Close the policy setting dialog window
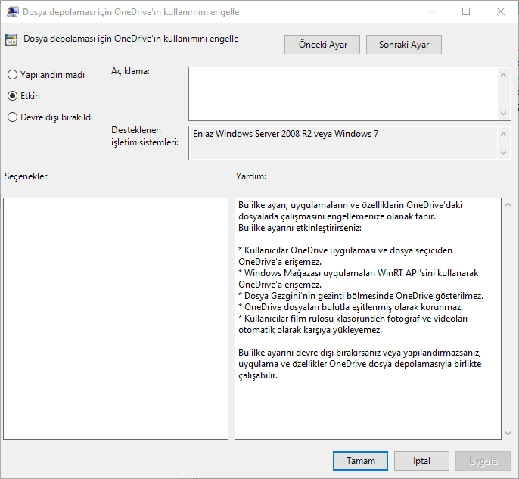The width and height of the screenshot is (519, 479). (501, 11)
